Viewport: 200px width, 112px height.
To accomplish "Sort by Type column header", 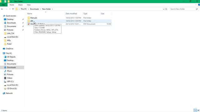I will coord(85,14).
